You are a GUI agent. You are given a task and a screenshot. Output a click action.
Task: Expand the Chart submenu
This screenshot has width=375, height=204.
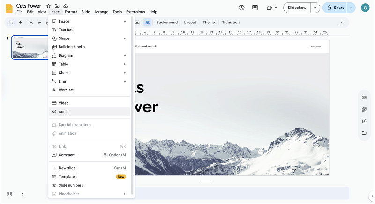(x=125, y=73)
